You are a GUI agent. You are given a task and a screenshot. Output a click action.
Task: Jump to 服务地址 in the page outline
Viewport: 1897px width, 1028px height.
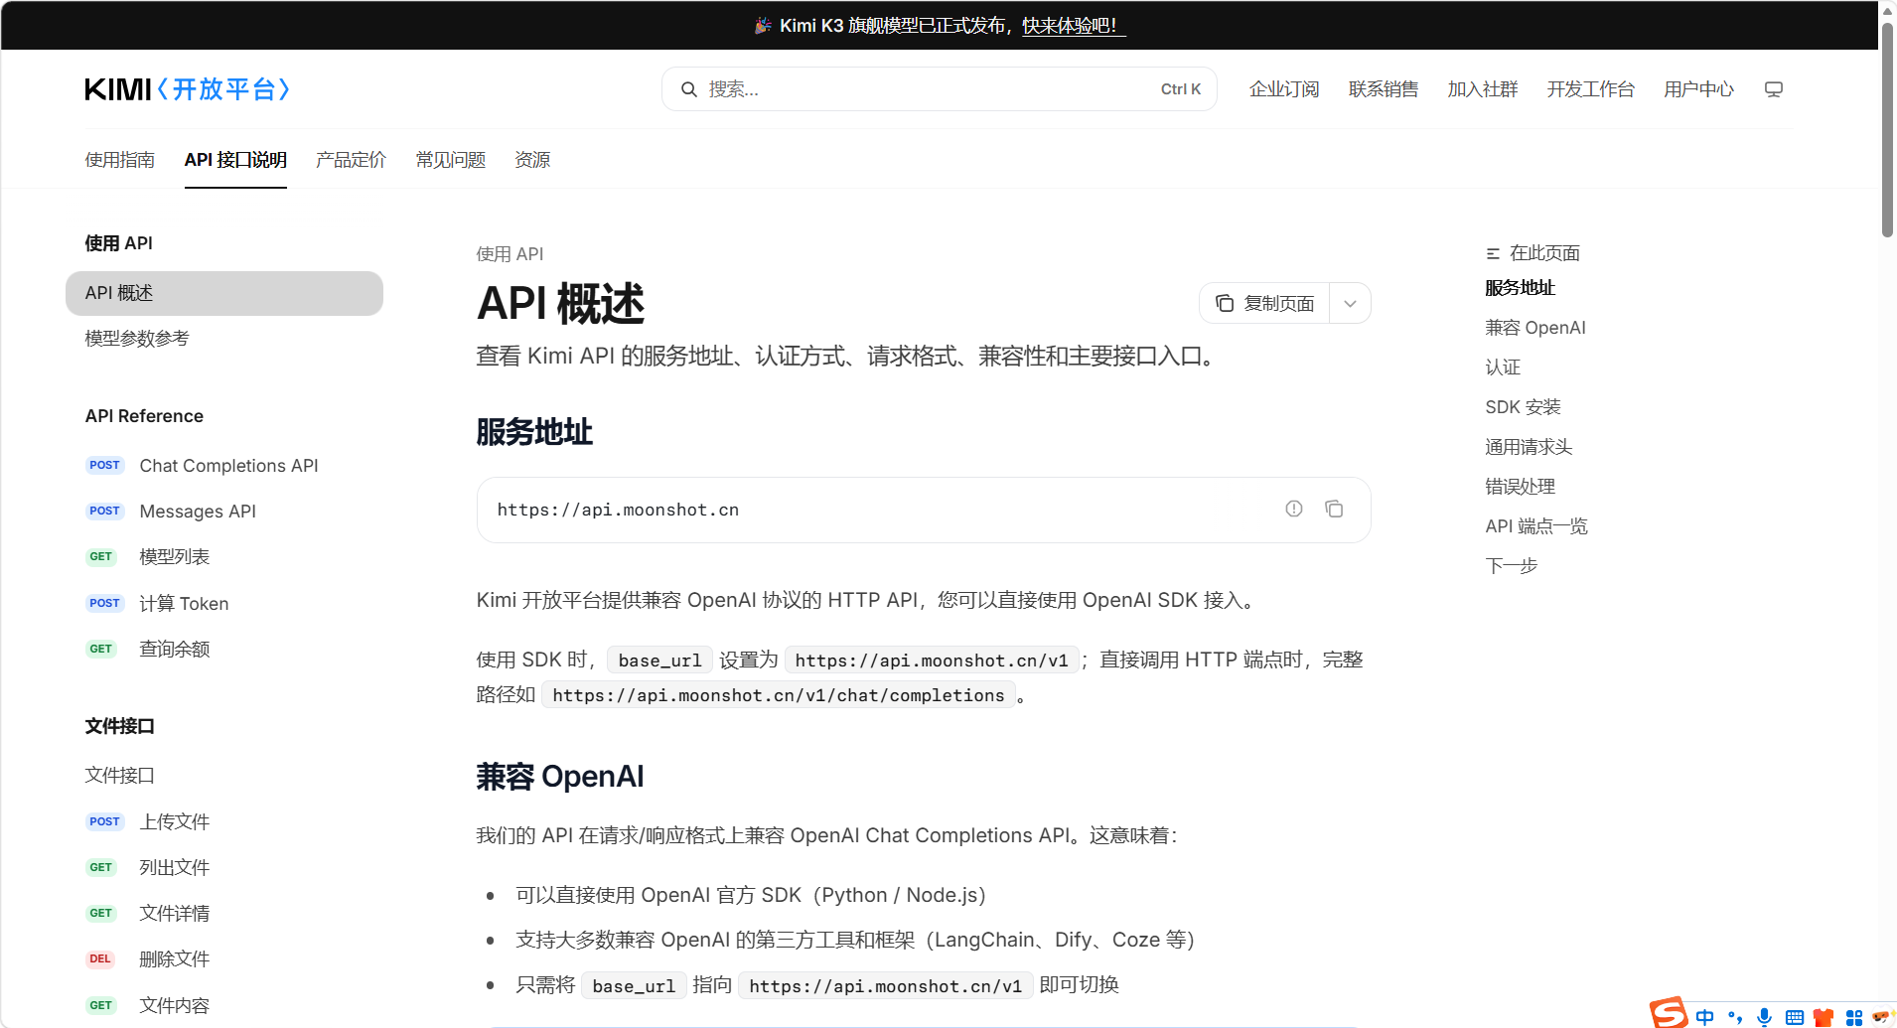point(1521,288)
